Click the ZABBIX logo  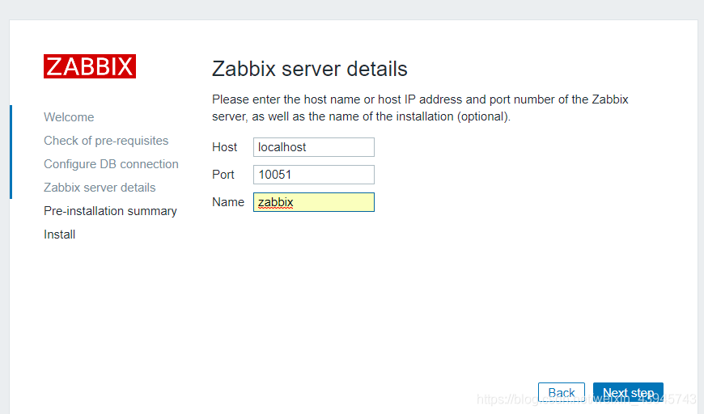pyautogui.click(x=90, y=66)
